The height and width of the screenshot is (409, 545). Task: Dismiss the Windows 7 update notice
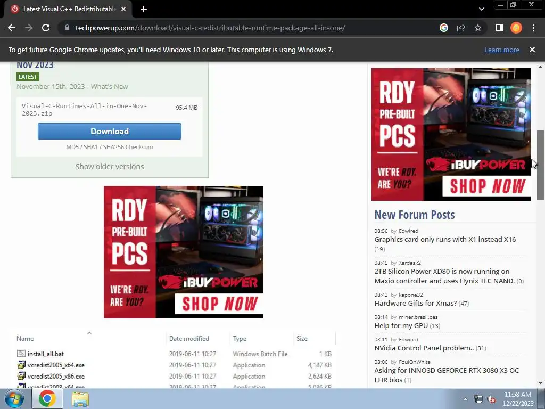click(532, 50)
